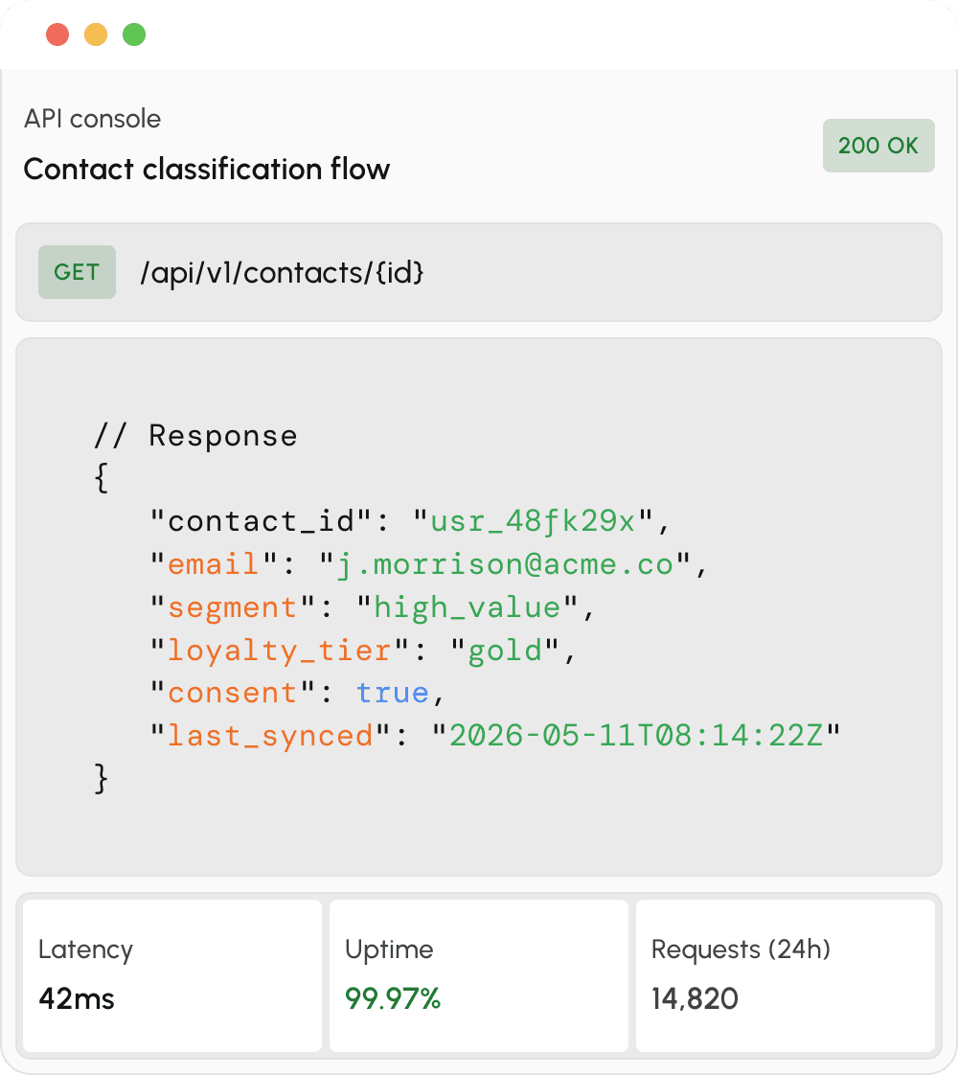Click the true consent value

click(392, 693)
